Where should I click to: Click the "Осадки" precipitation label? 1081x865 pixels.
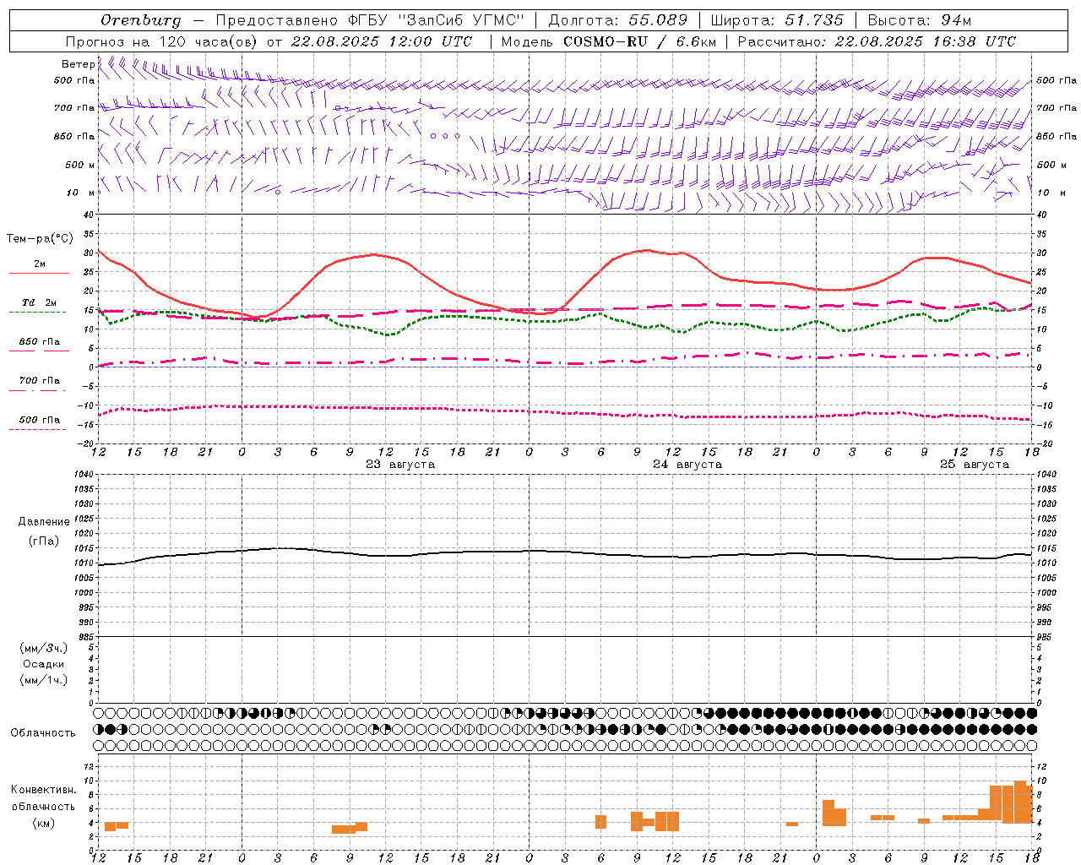click(x=44, y=664)
